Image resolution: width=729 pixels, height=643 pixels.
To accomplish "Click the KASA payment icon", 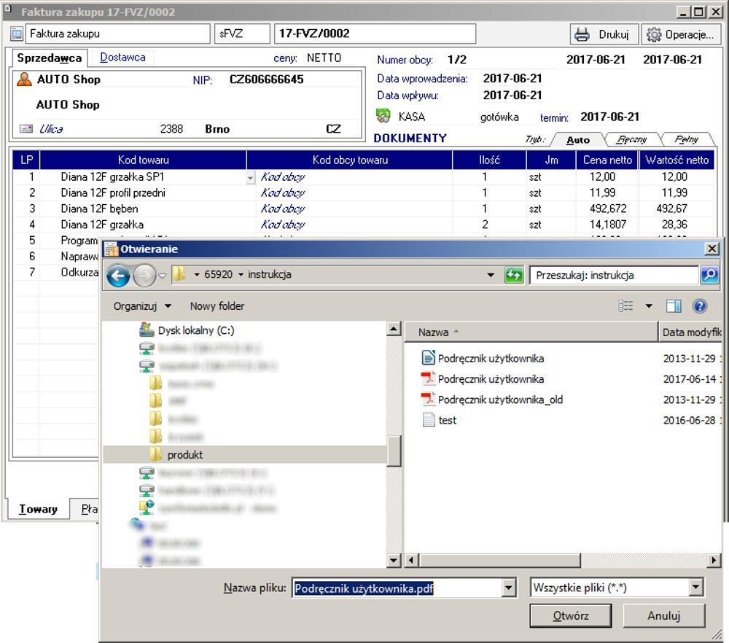I will pyautogui.click(x=383, y=116).
